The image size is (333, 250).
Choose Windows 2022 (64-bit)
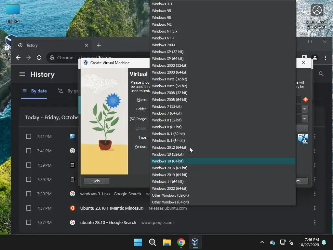click(x=222, y=188)
